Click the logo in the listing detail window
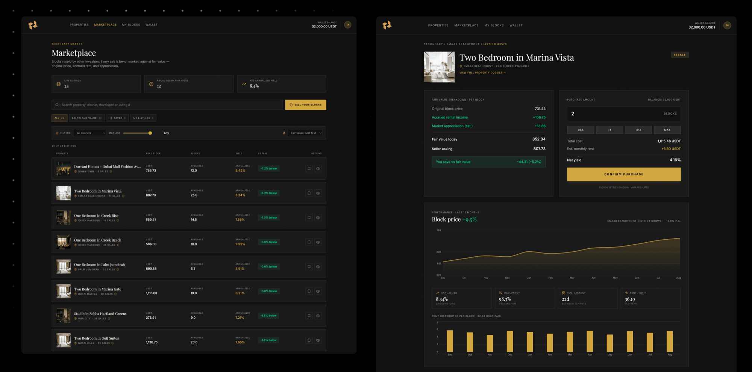 [x=387, y=25]
